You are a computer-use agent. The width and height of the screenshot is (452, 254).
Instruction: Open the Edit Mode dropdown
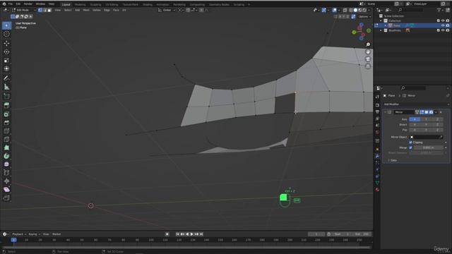pyautogui.click(x=23, y=10)
